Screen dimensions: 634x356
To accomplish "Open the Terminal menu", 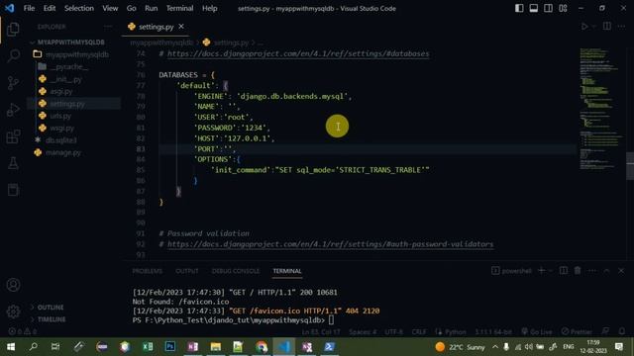I will coord(179,8).
